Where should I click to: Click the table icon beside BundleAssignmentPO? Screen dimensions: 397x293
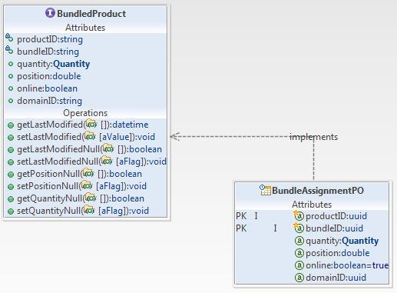coord(265,190)
